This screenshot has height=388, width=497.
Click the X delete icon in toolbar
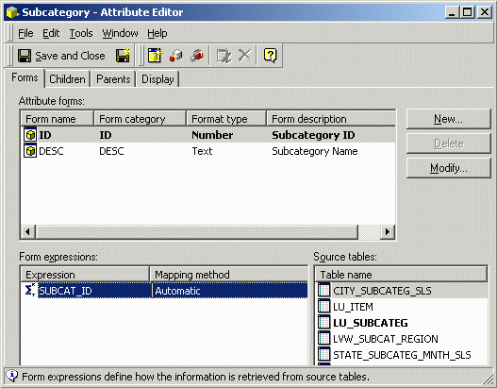point(244,56)
